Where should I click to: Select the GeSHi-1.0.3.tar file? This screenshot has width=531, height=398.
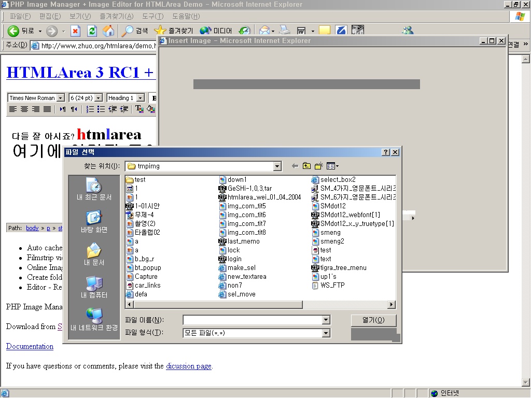(x=245, y=188)
